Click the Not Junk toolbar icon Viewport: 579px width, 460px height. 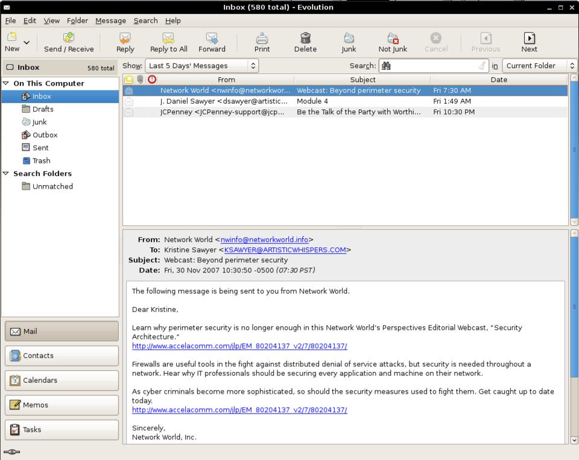tap(393, 38)
